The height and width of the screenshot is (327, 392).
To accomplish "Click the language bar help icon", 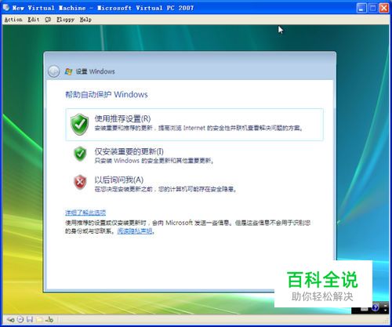I will pos(376,307).
